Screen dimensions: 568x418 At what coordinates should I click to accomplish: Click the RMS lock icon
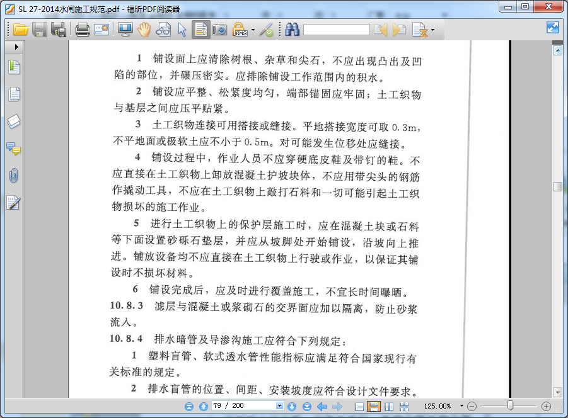(x=240, y=30)
